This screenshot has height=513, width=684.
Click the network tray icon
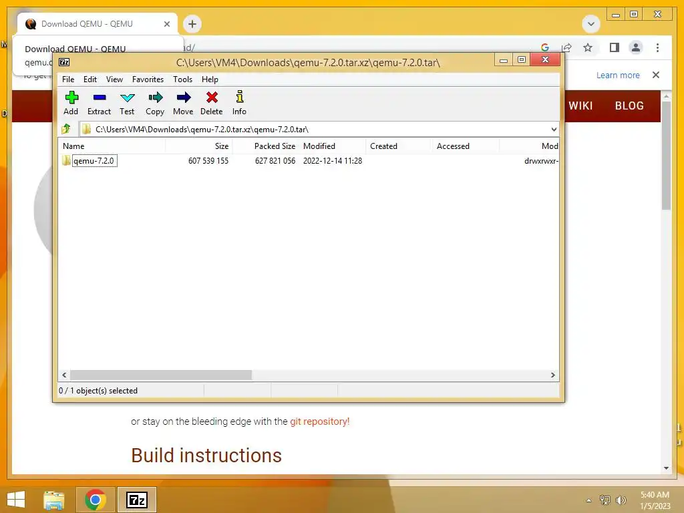[x=605, y=500]
